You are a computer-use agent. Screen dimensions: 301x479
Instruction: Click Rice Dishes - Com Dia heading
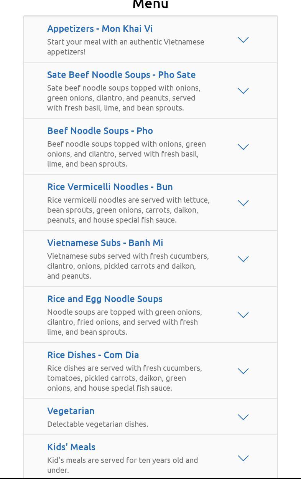click(93, 355)
